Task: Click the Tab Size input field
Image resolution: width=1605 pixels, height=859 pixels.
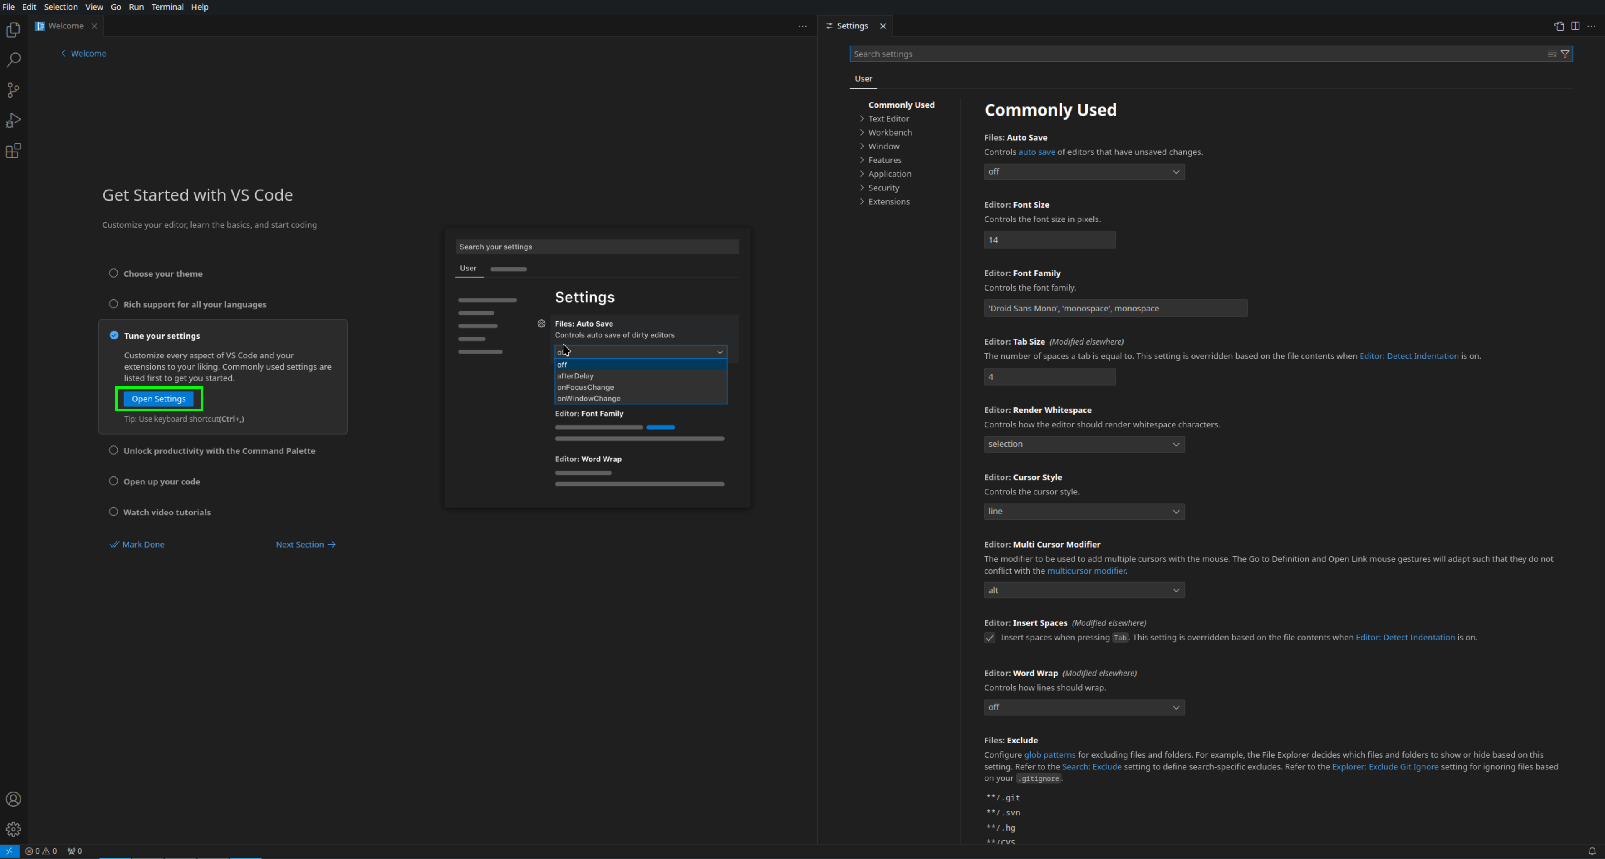Action: click(x=1050, y=377)
